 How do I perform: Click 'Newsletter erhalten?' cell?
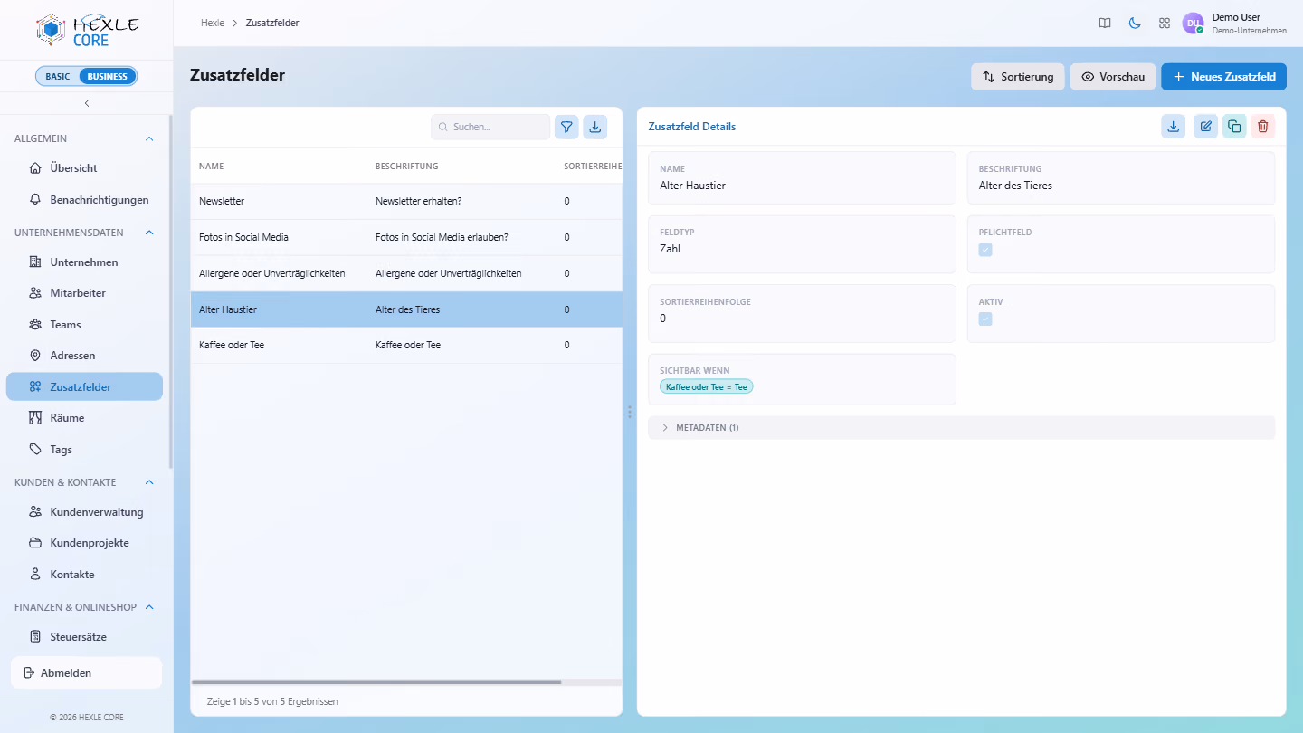click(418, 201)
